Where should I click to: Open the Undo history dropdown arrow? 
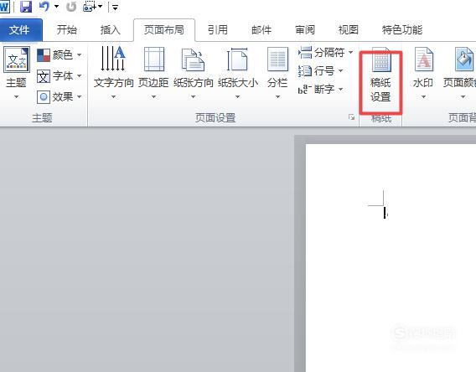tap(56, 7)
